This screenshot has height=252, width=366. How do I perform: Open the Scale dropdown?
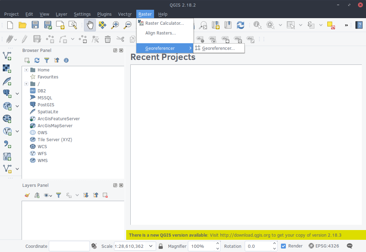(x=151, y=246)
